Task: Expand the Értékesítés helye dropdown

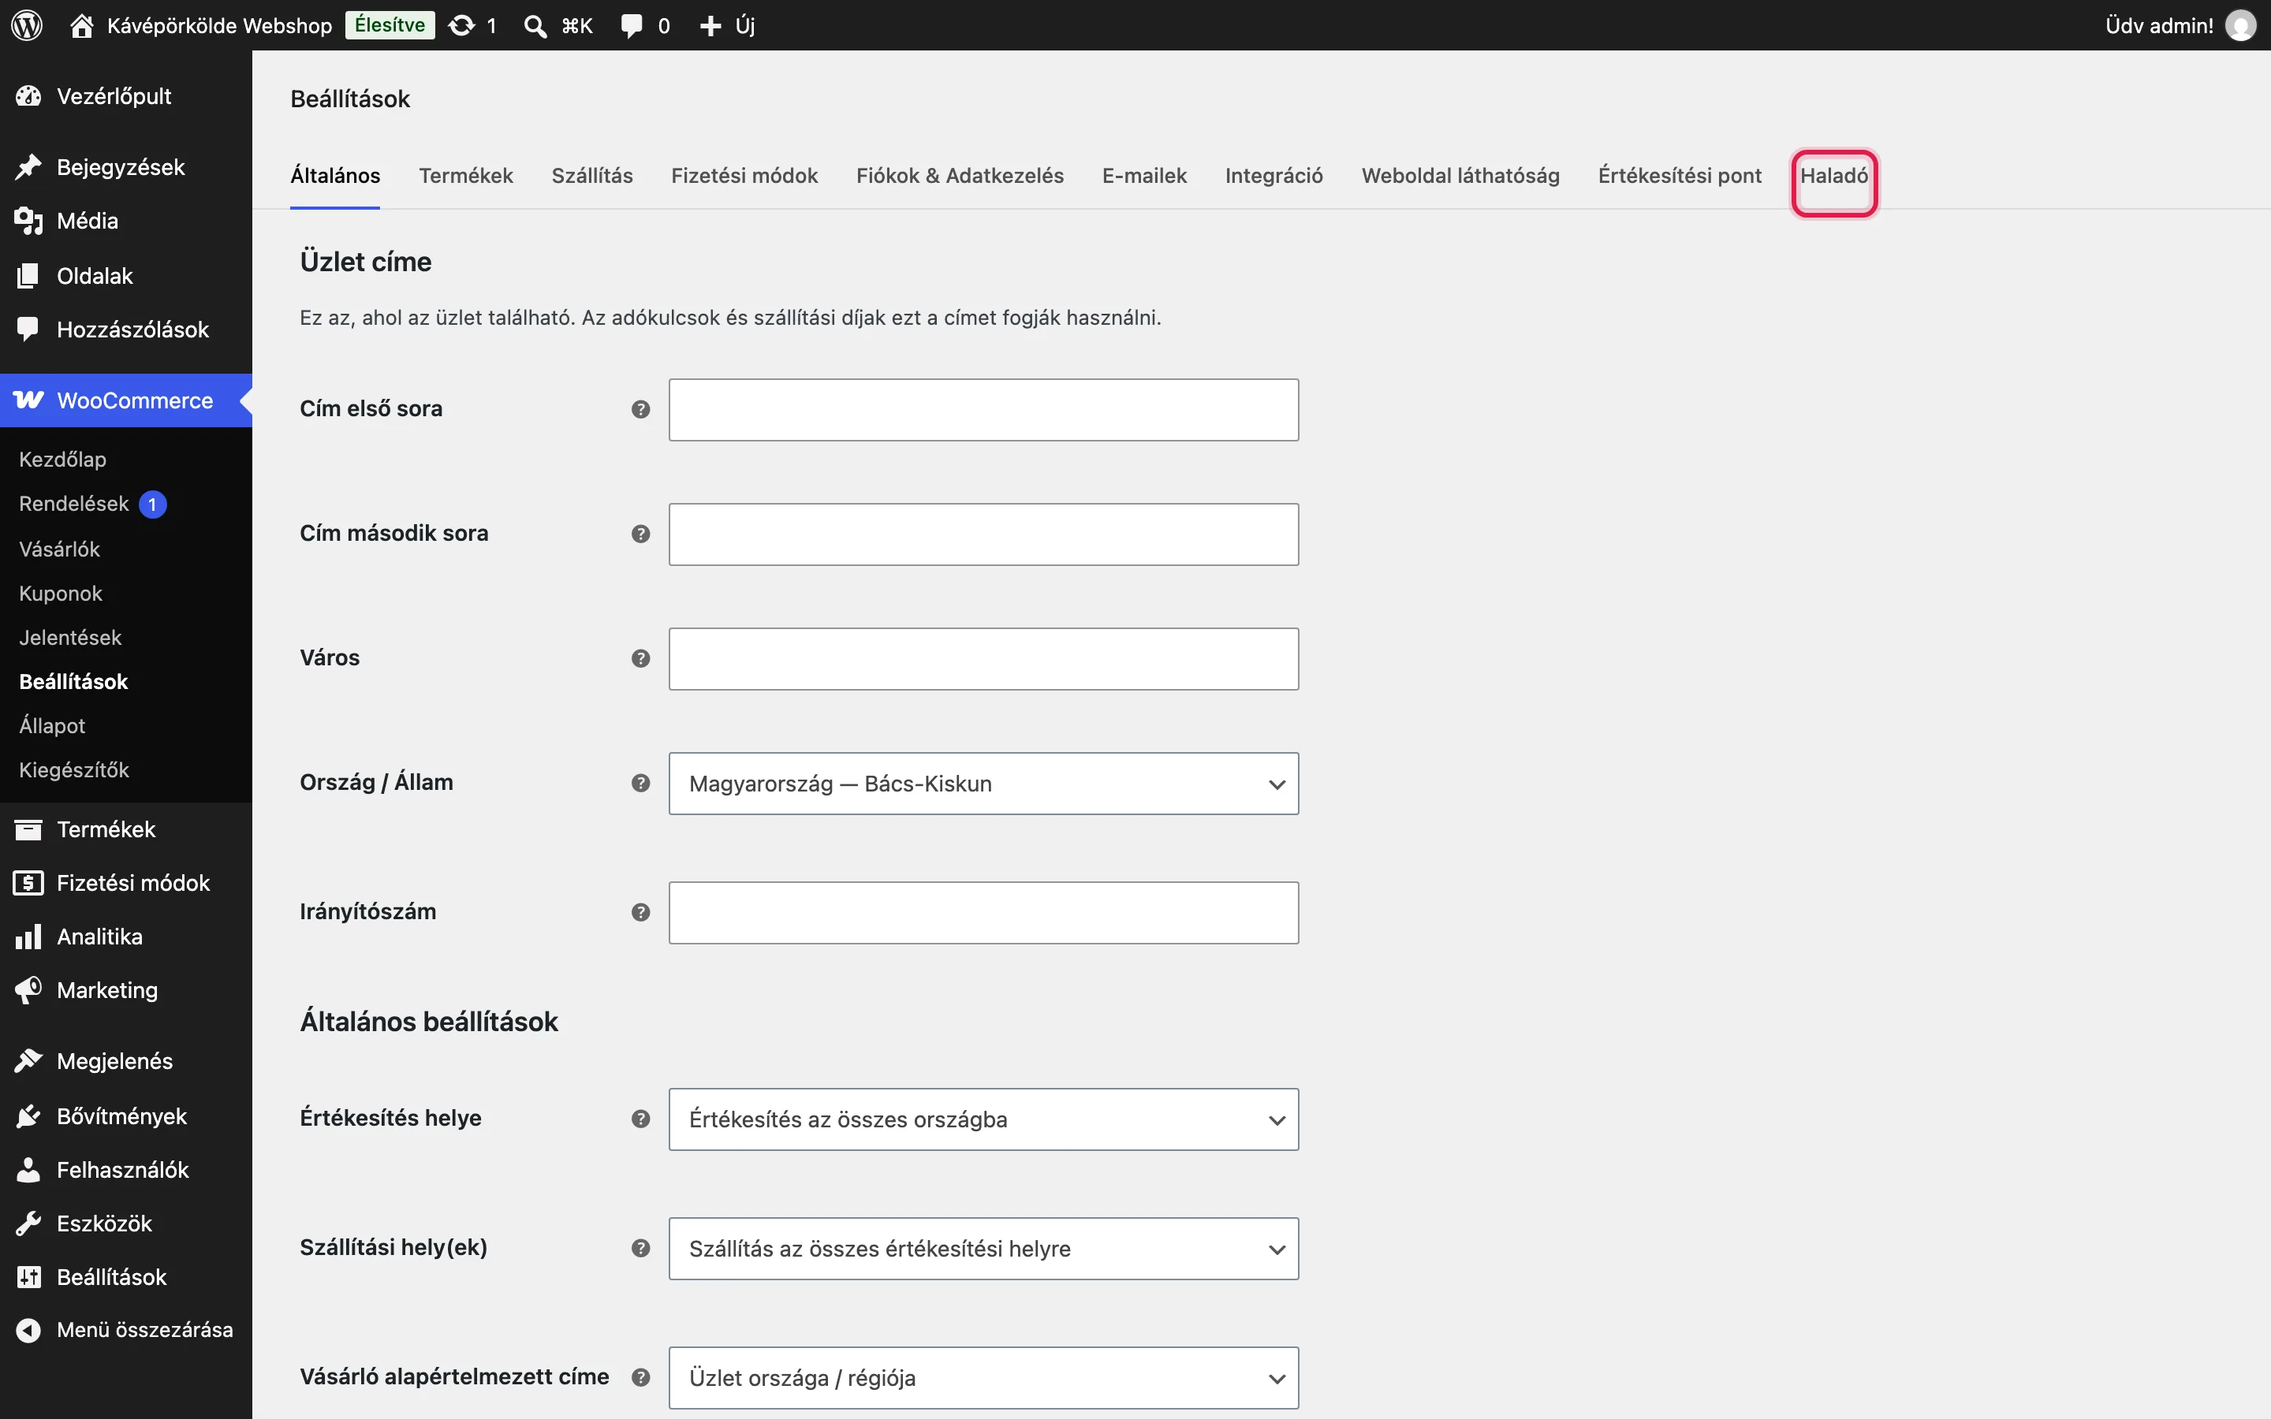Action: (x=983, y=1119)
